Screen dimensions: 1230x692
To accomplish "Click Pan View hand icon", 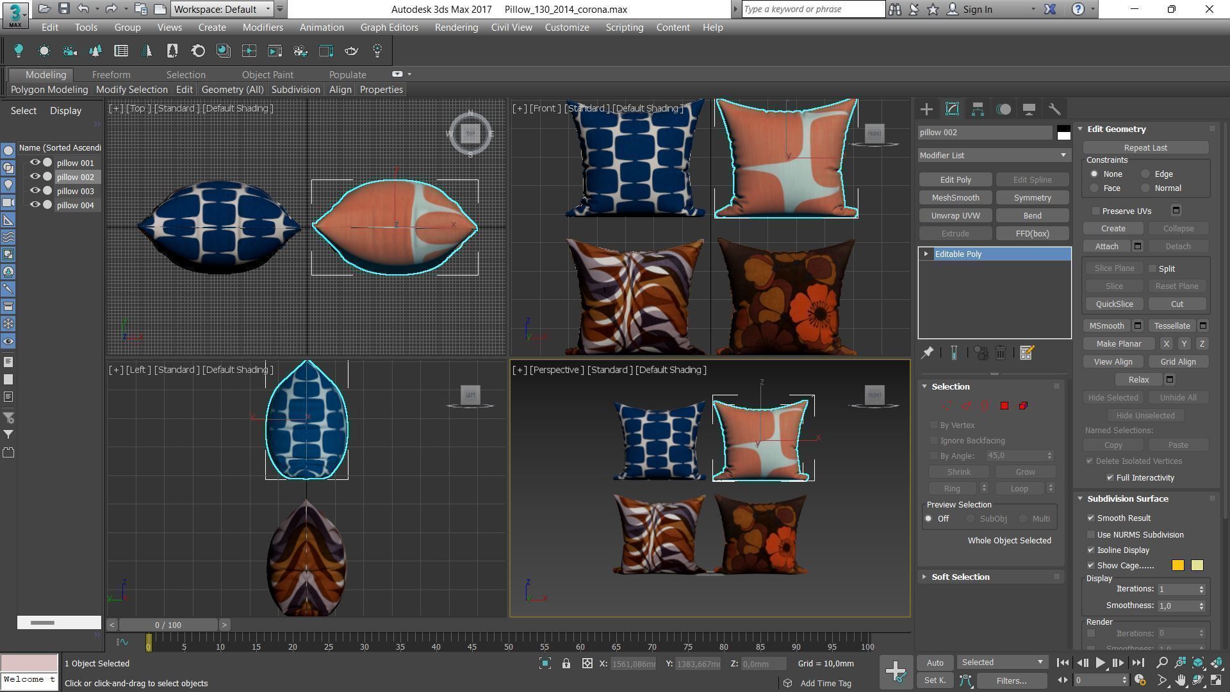I will [x=1180, y=680].
